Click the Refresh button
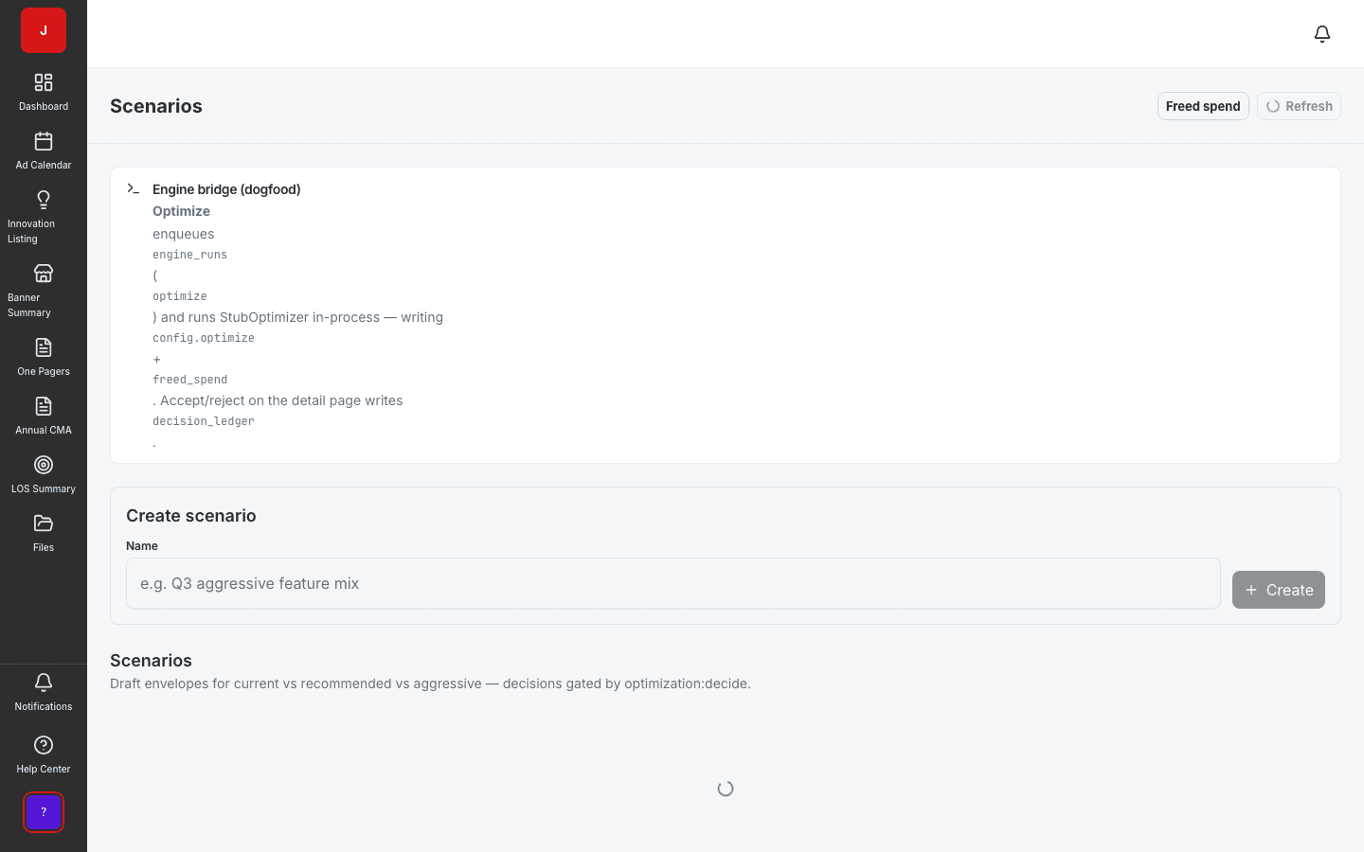Screen dimensions: 1364x852 1299,106
